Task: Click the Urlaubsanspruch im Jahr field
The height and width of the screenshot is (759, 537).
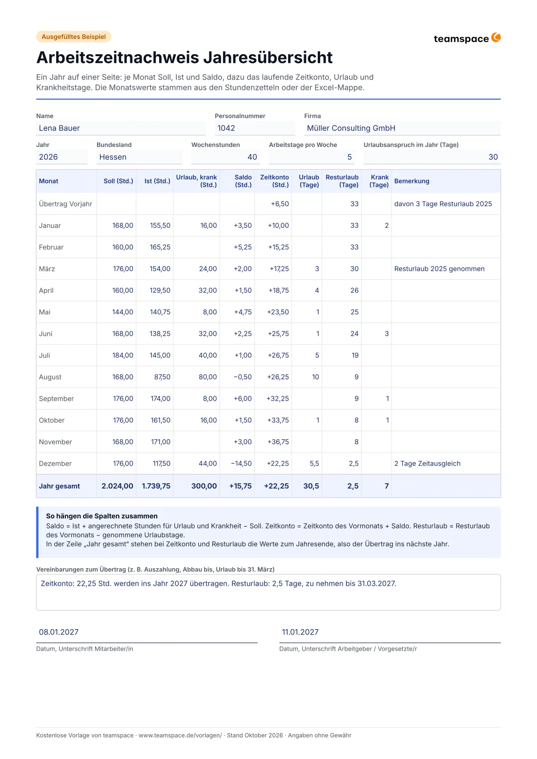Action: [x=432, y=157]
